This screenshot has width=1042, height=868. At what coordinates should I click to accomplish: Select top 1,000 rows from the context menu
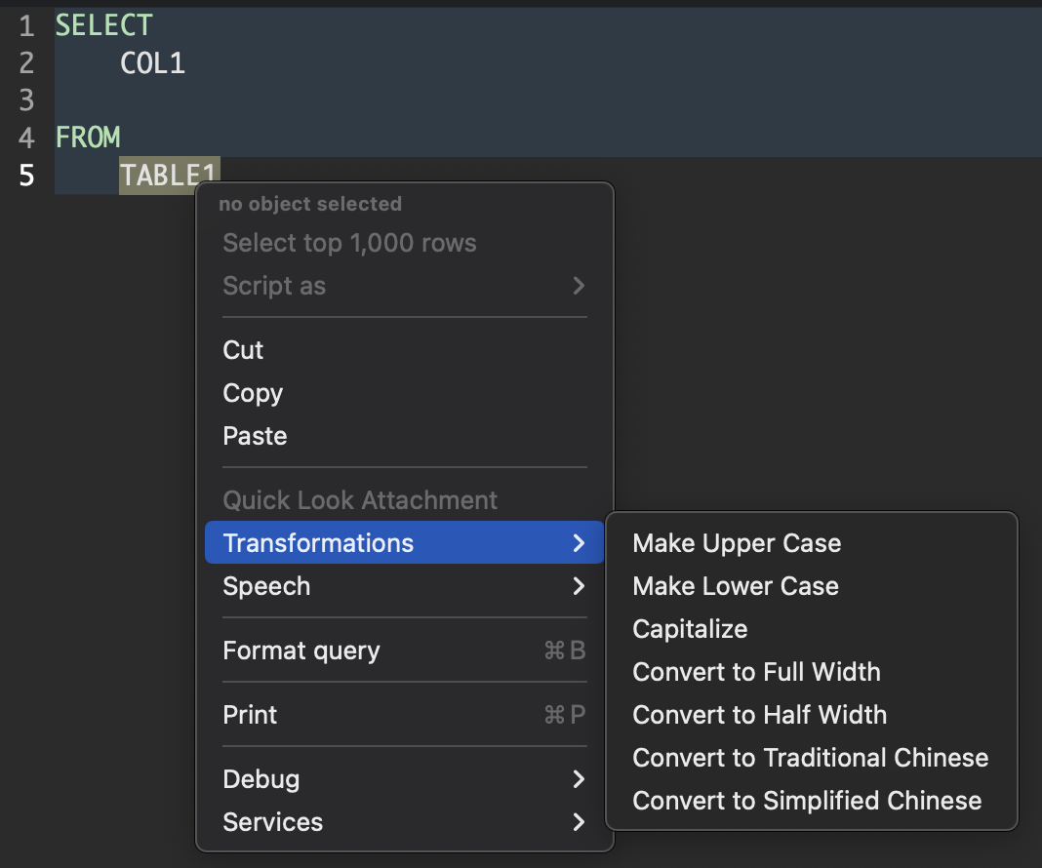coord(349,242)
